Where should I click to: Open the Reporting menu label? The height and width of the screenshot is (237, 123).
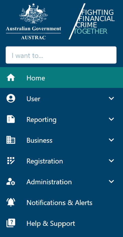(x=41, y=120)
